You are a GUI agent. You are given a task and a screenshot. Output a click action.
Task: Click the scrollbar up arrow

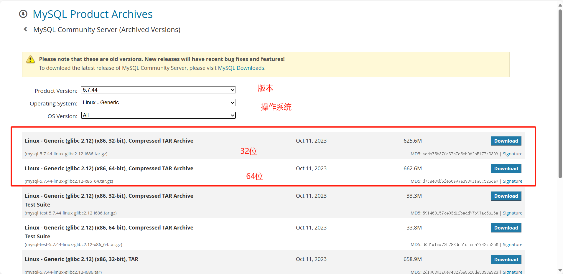click(x=560, y=5)
